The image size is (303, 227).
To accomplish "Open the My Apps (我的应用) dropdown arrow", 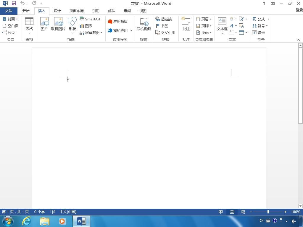I will [131, 30].
